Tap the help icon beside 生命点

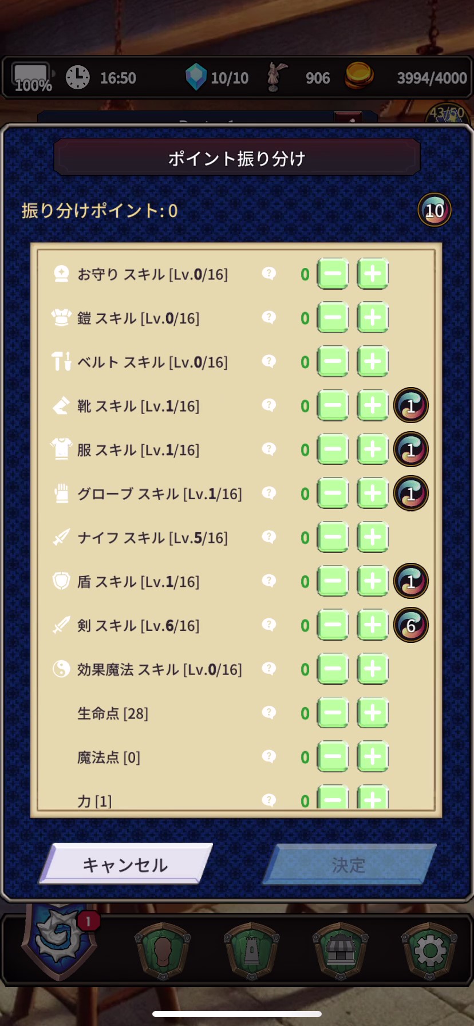[268, 713]
